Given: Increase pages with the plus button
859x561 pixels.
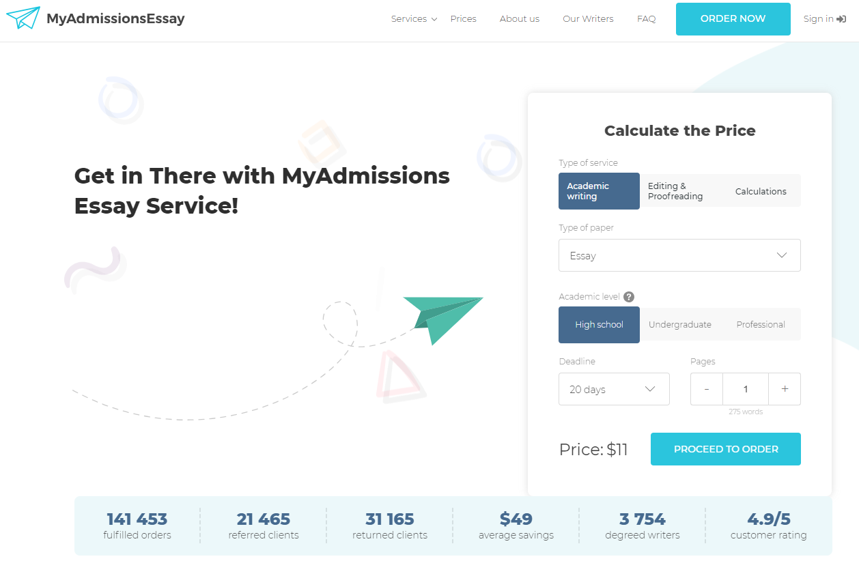Looking at the screenshot, I should [785, 389].
